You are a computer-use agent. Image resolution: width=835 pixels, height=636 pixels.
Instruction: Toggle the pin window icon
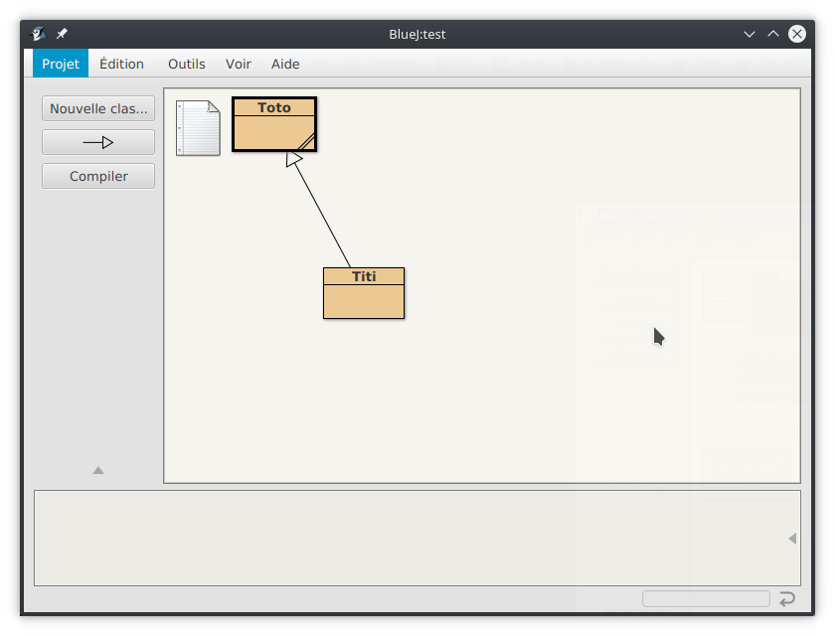(62, 34)
